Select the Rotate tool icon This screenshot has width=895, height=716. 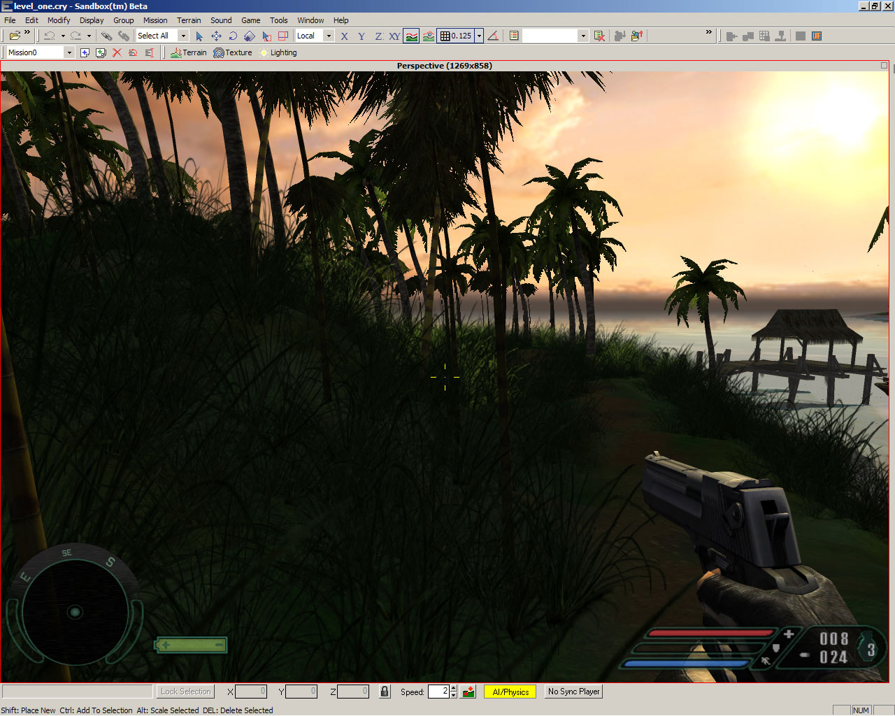[233, 36]
